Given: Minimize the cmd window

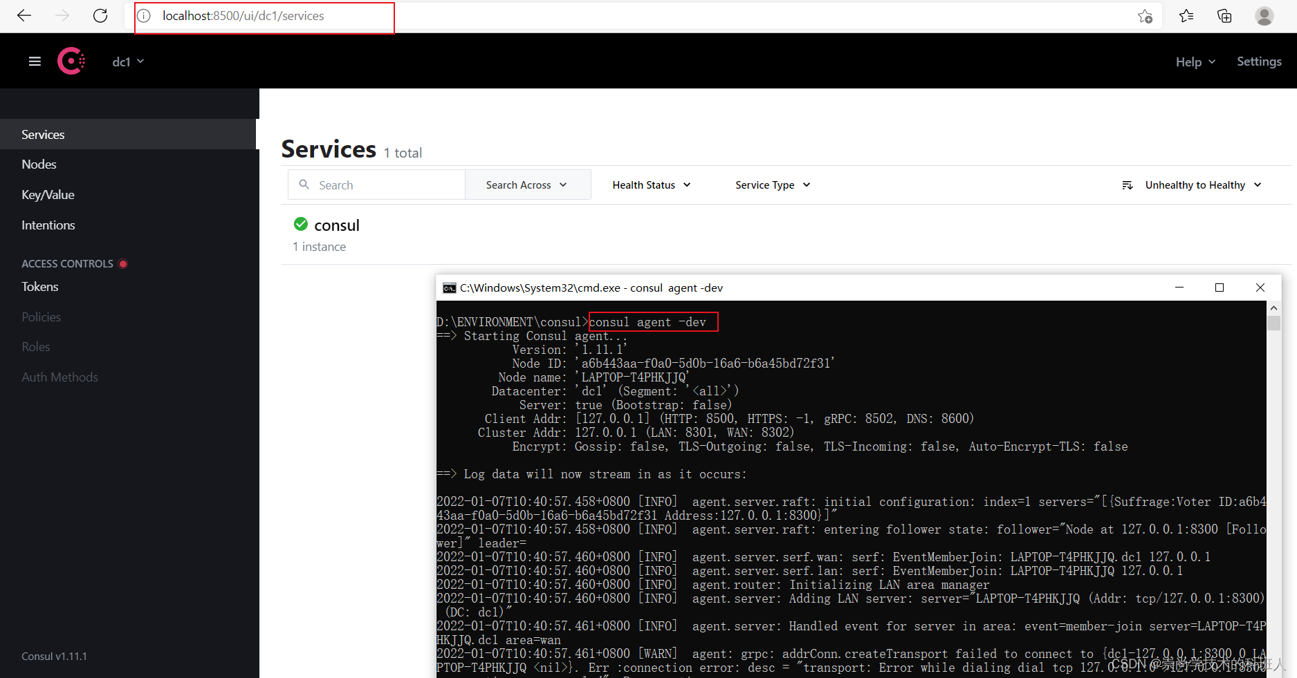Looking at the screenshot, I should tap(1179, 288).
